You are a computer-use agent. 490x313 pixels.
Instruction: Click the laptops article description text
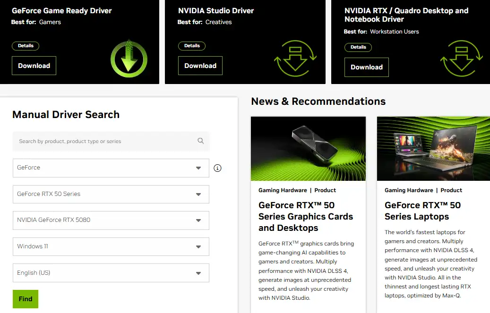(431, 264)
